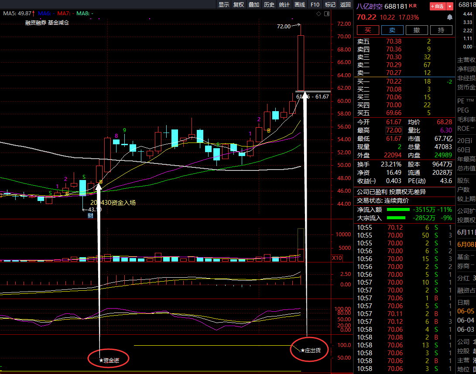Click the 持 holdings button
The image size is (476, 374).
pos(441,30)
